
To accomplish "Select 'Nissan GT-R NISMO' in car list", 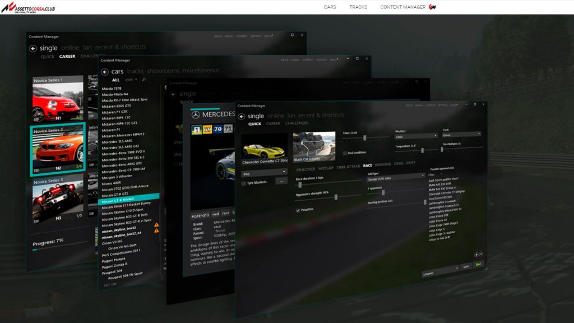I will 128,198.
